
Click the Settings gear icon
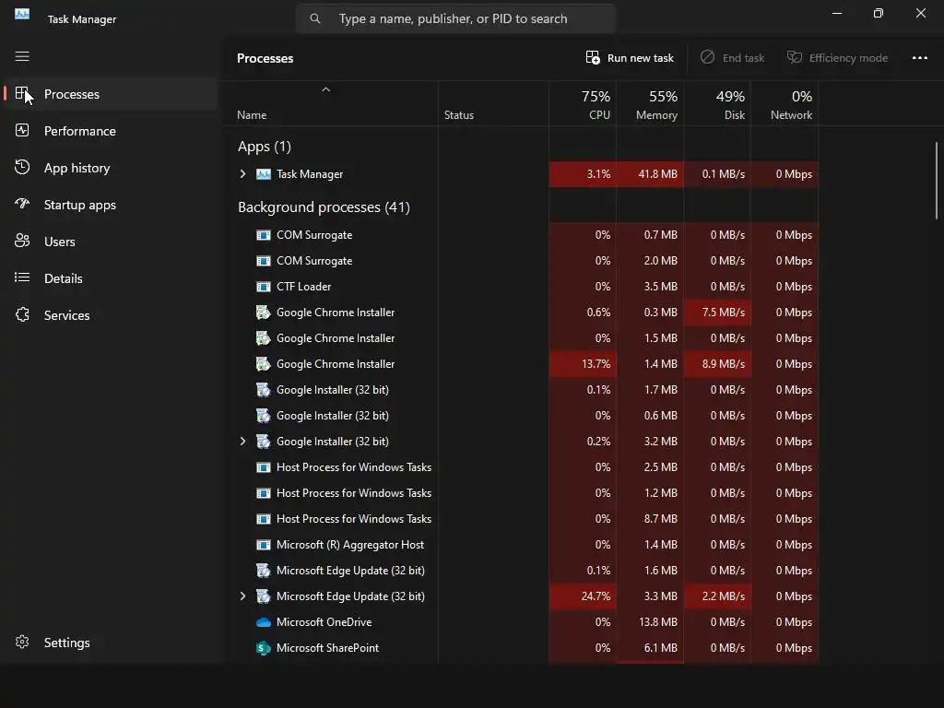coord(22,642)
